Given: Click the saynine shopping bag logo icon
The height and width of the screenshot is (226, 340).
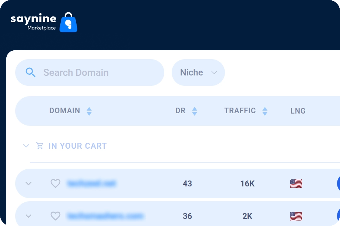Looking at the screenshot, I should tap(69, 23).
